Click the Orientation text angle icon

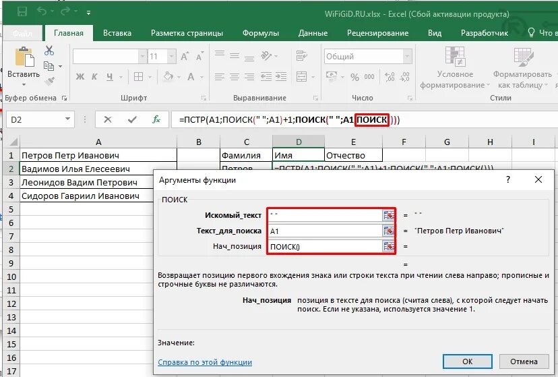click(x=266, y=55)
